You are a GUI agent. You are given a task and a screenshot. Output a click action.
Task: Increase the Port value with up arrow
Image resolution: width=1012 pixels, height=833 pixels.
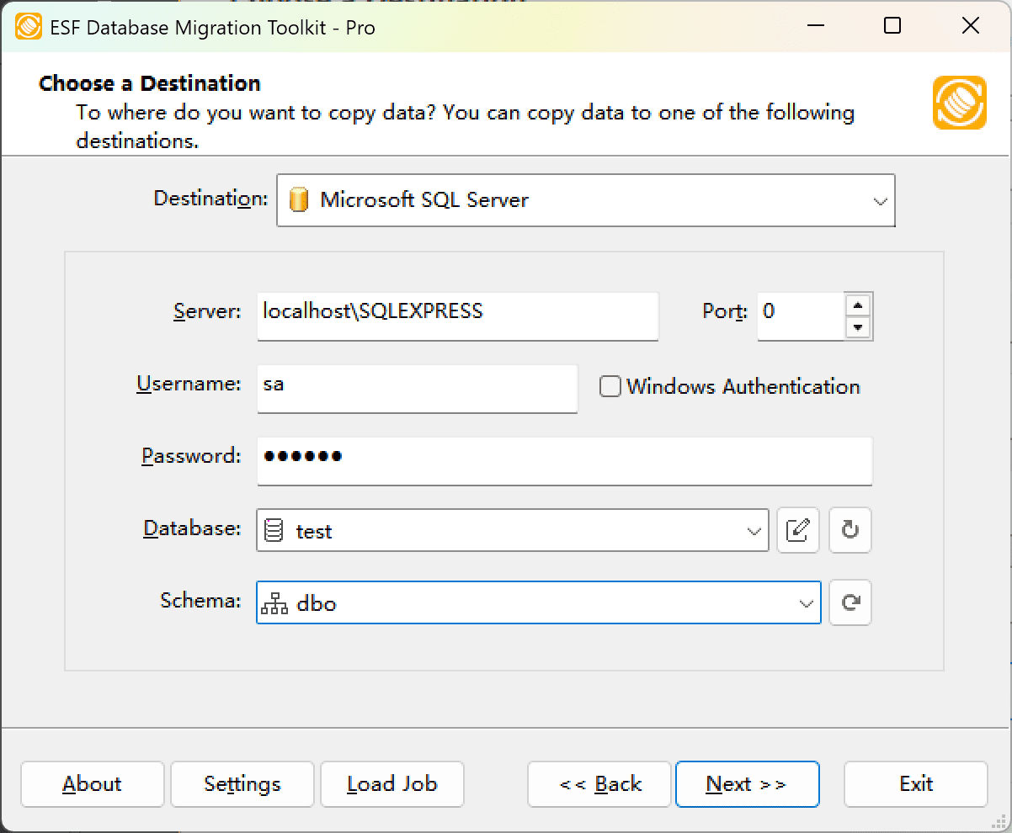coord(859,305)
